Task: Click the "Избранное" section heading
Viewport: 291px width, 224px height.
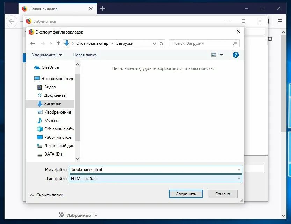Action: [x=79, y=215]
